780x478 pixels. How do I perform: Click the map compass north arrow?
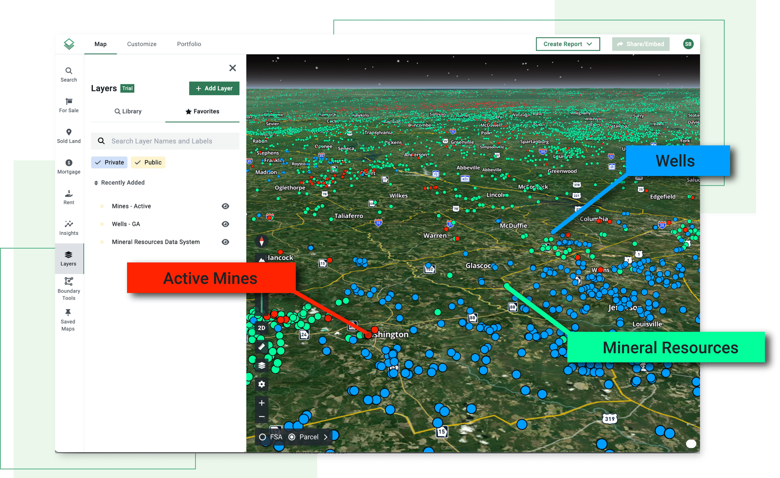coord(262,242)
